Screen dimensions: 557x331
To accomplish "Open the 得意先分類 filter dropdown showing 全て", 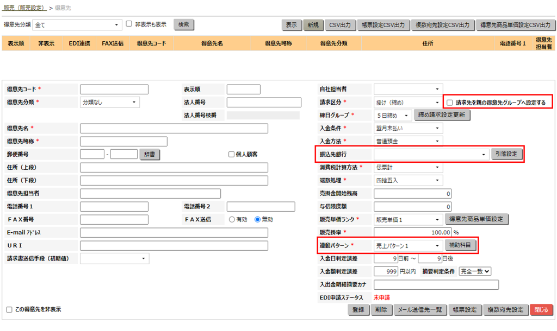I will click(77, 25).
